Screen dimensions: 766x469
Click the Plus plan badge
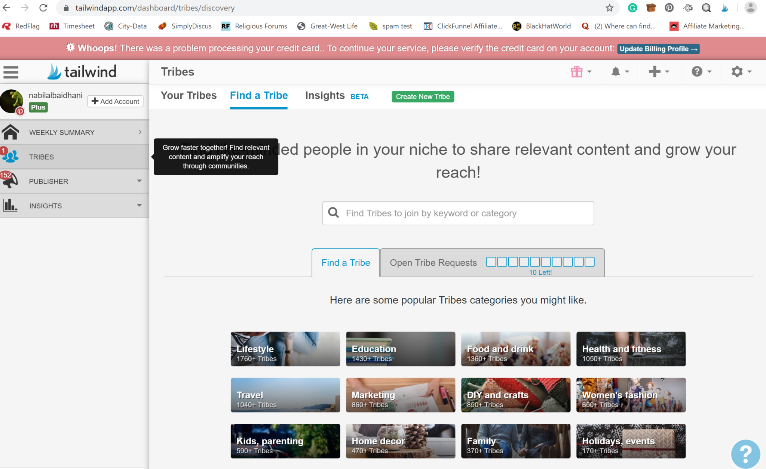coord(38,107)
